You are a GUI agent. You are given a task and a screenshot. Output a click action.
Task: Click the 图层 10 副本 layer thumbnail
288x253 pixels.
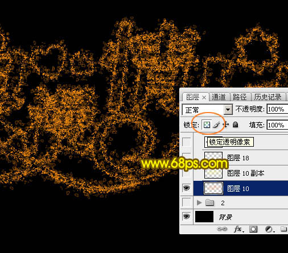click(213, 173)
